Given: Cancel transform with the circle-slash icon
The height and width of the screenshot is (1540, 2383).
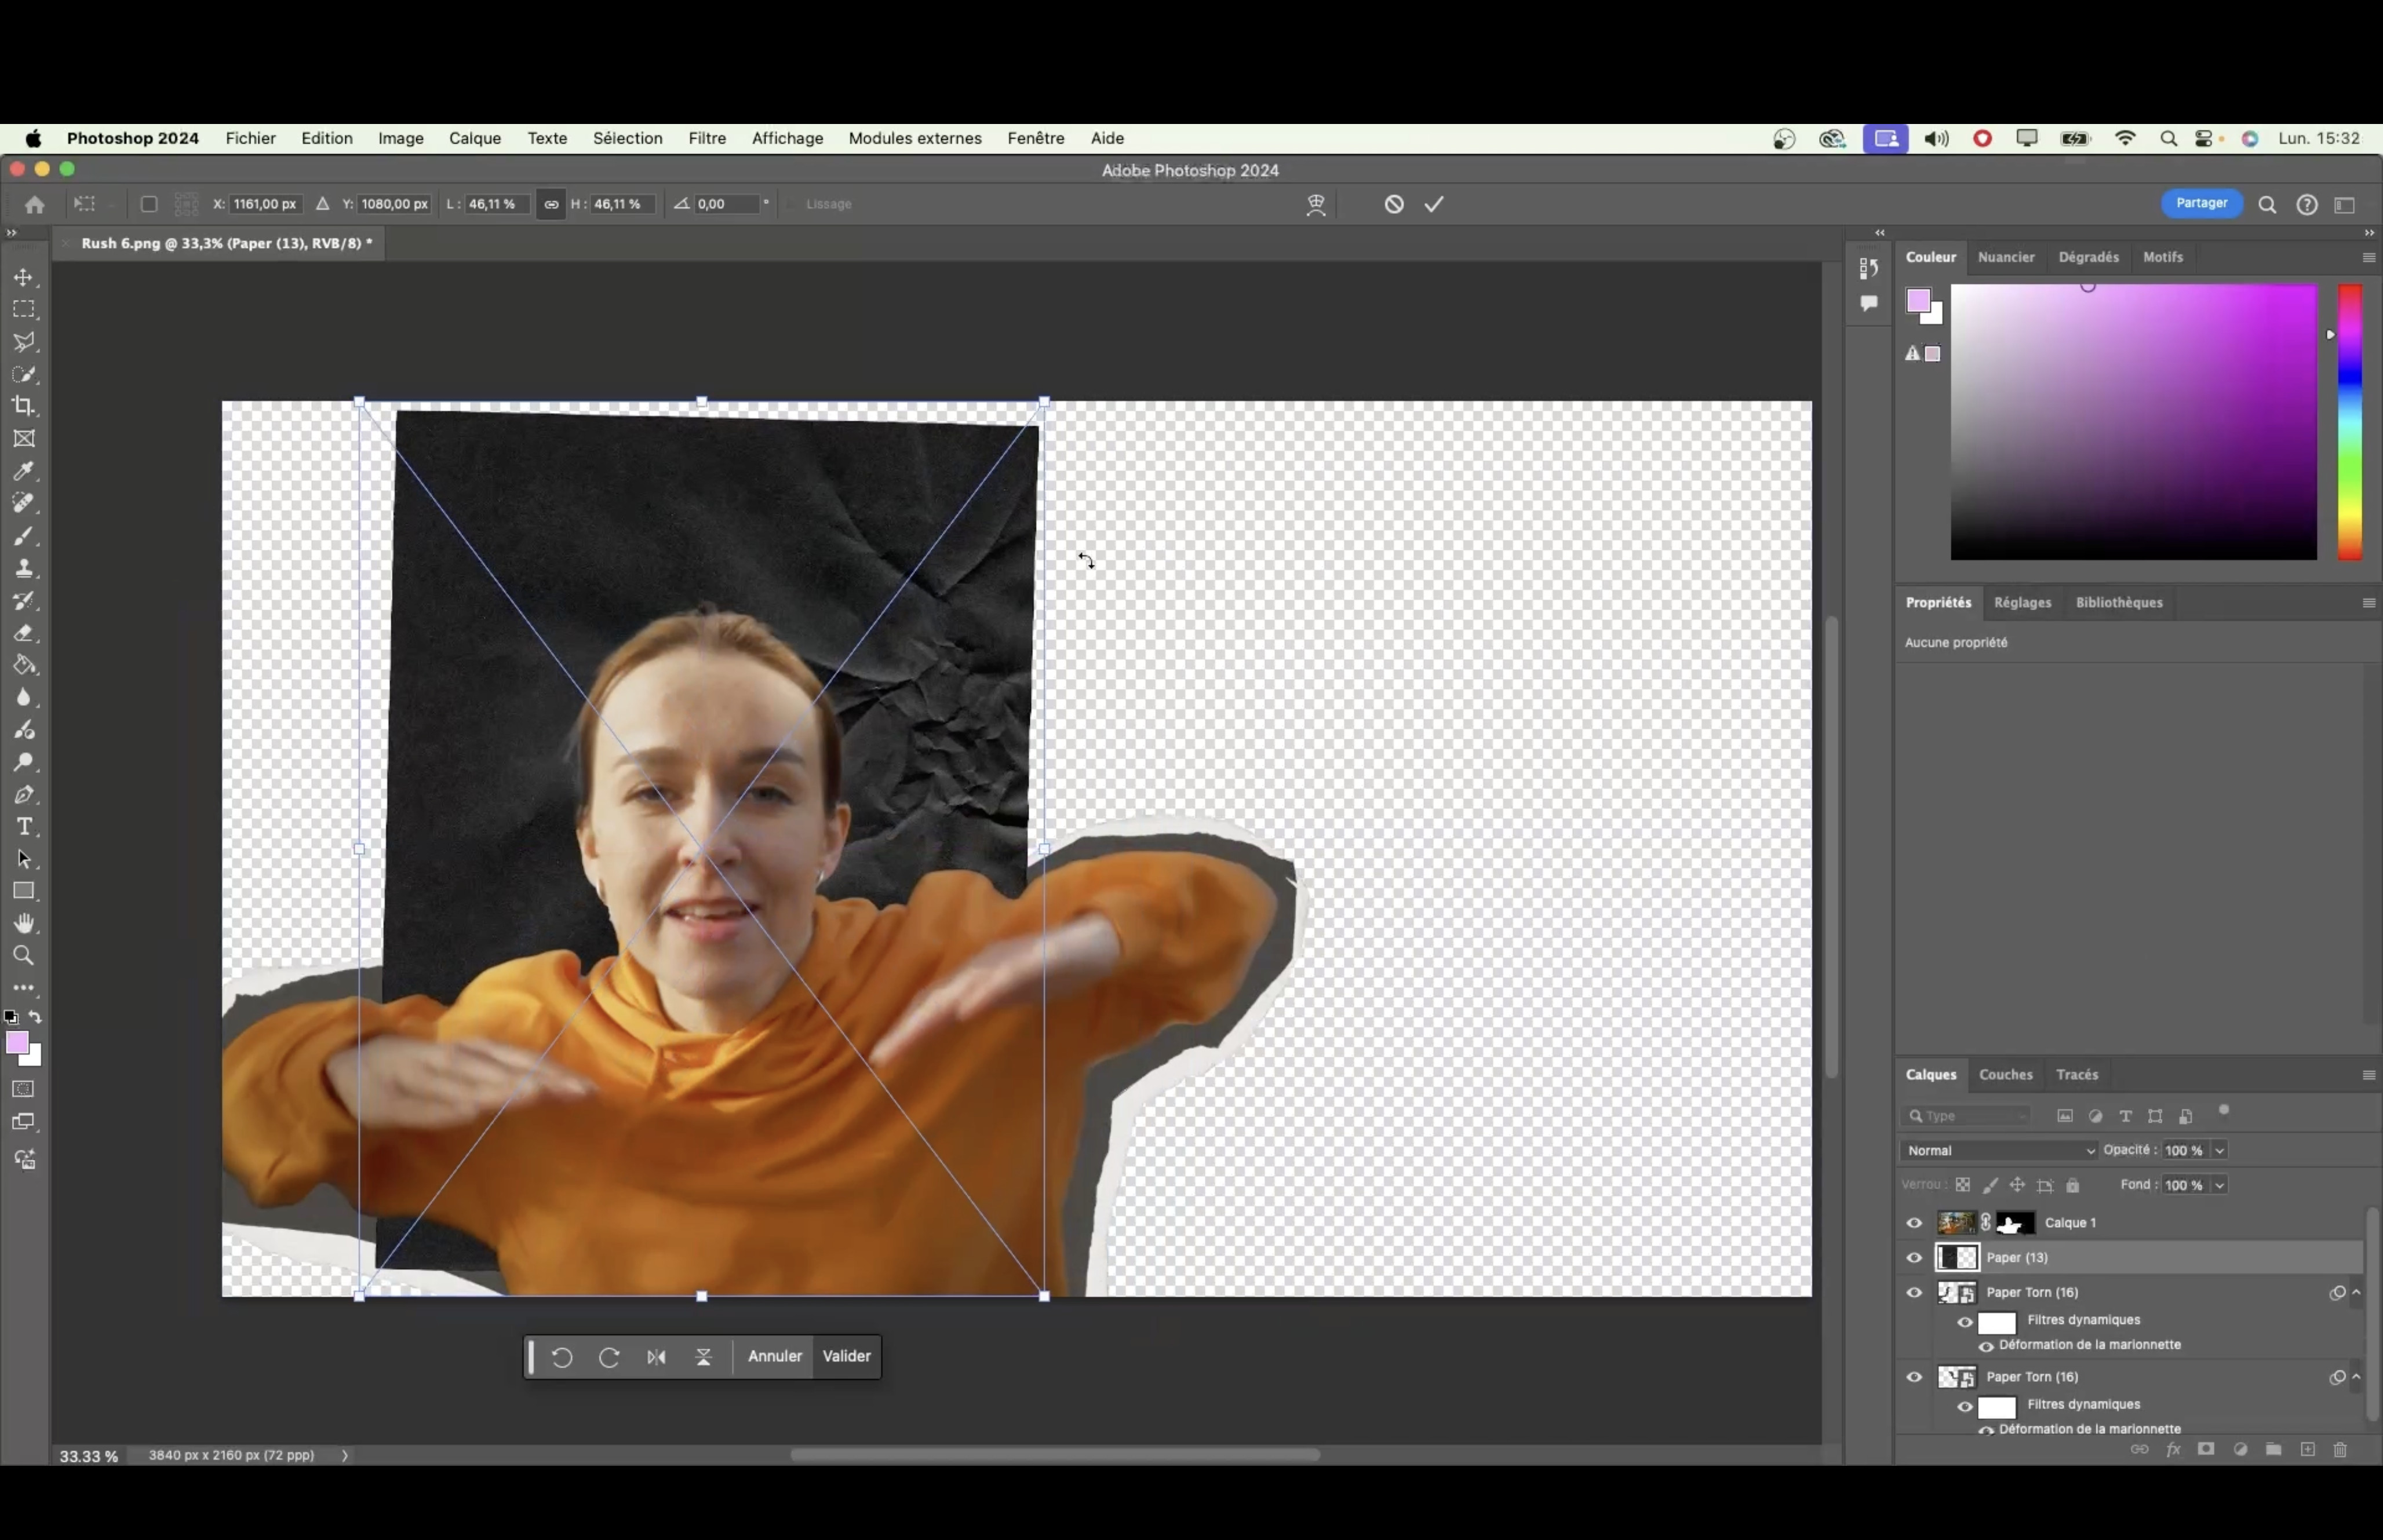Looking at the screenshot, I should (x=1394, y=204).
